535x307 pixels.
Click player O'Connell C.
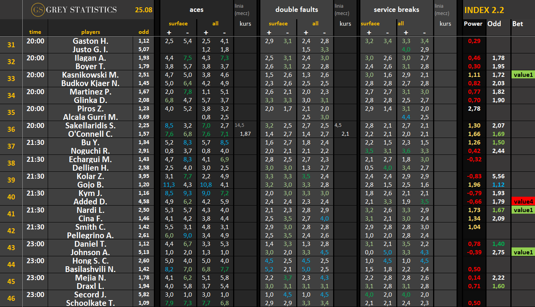point(90,134)
